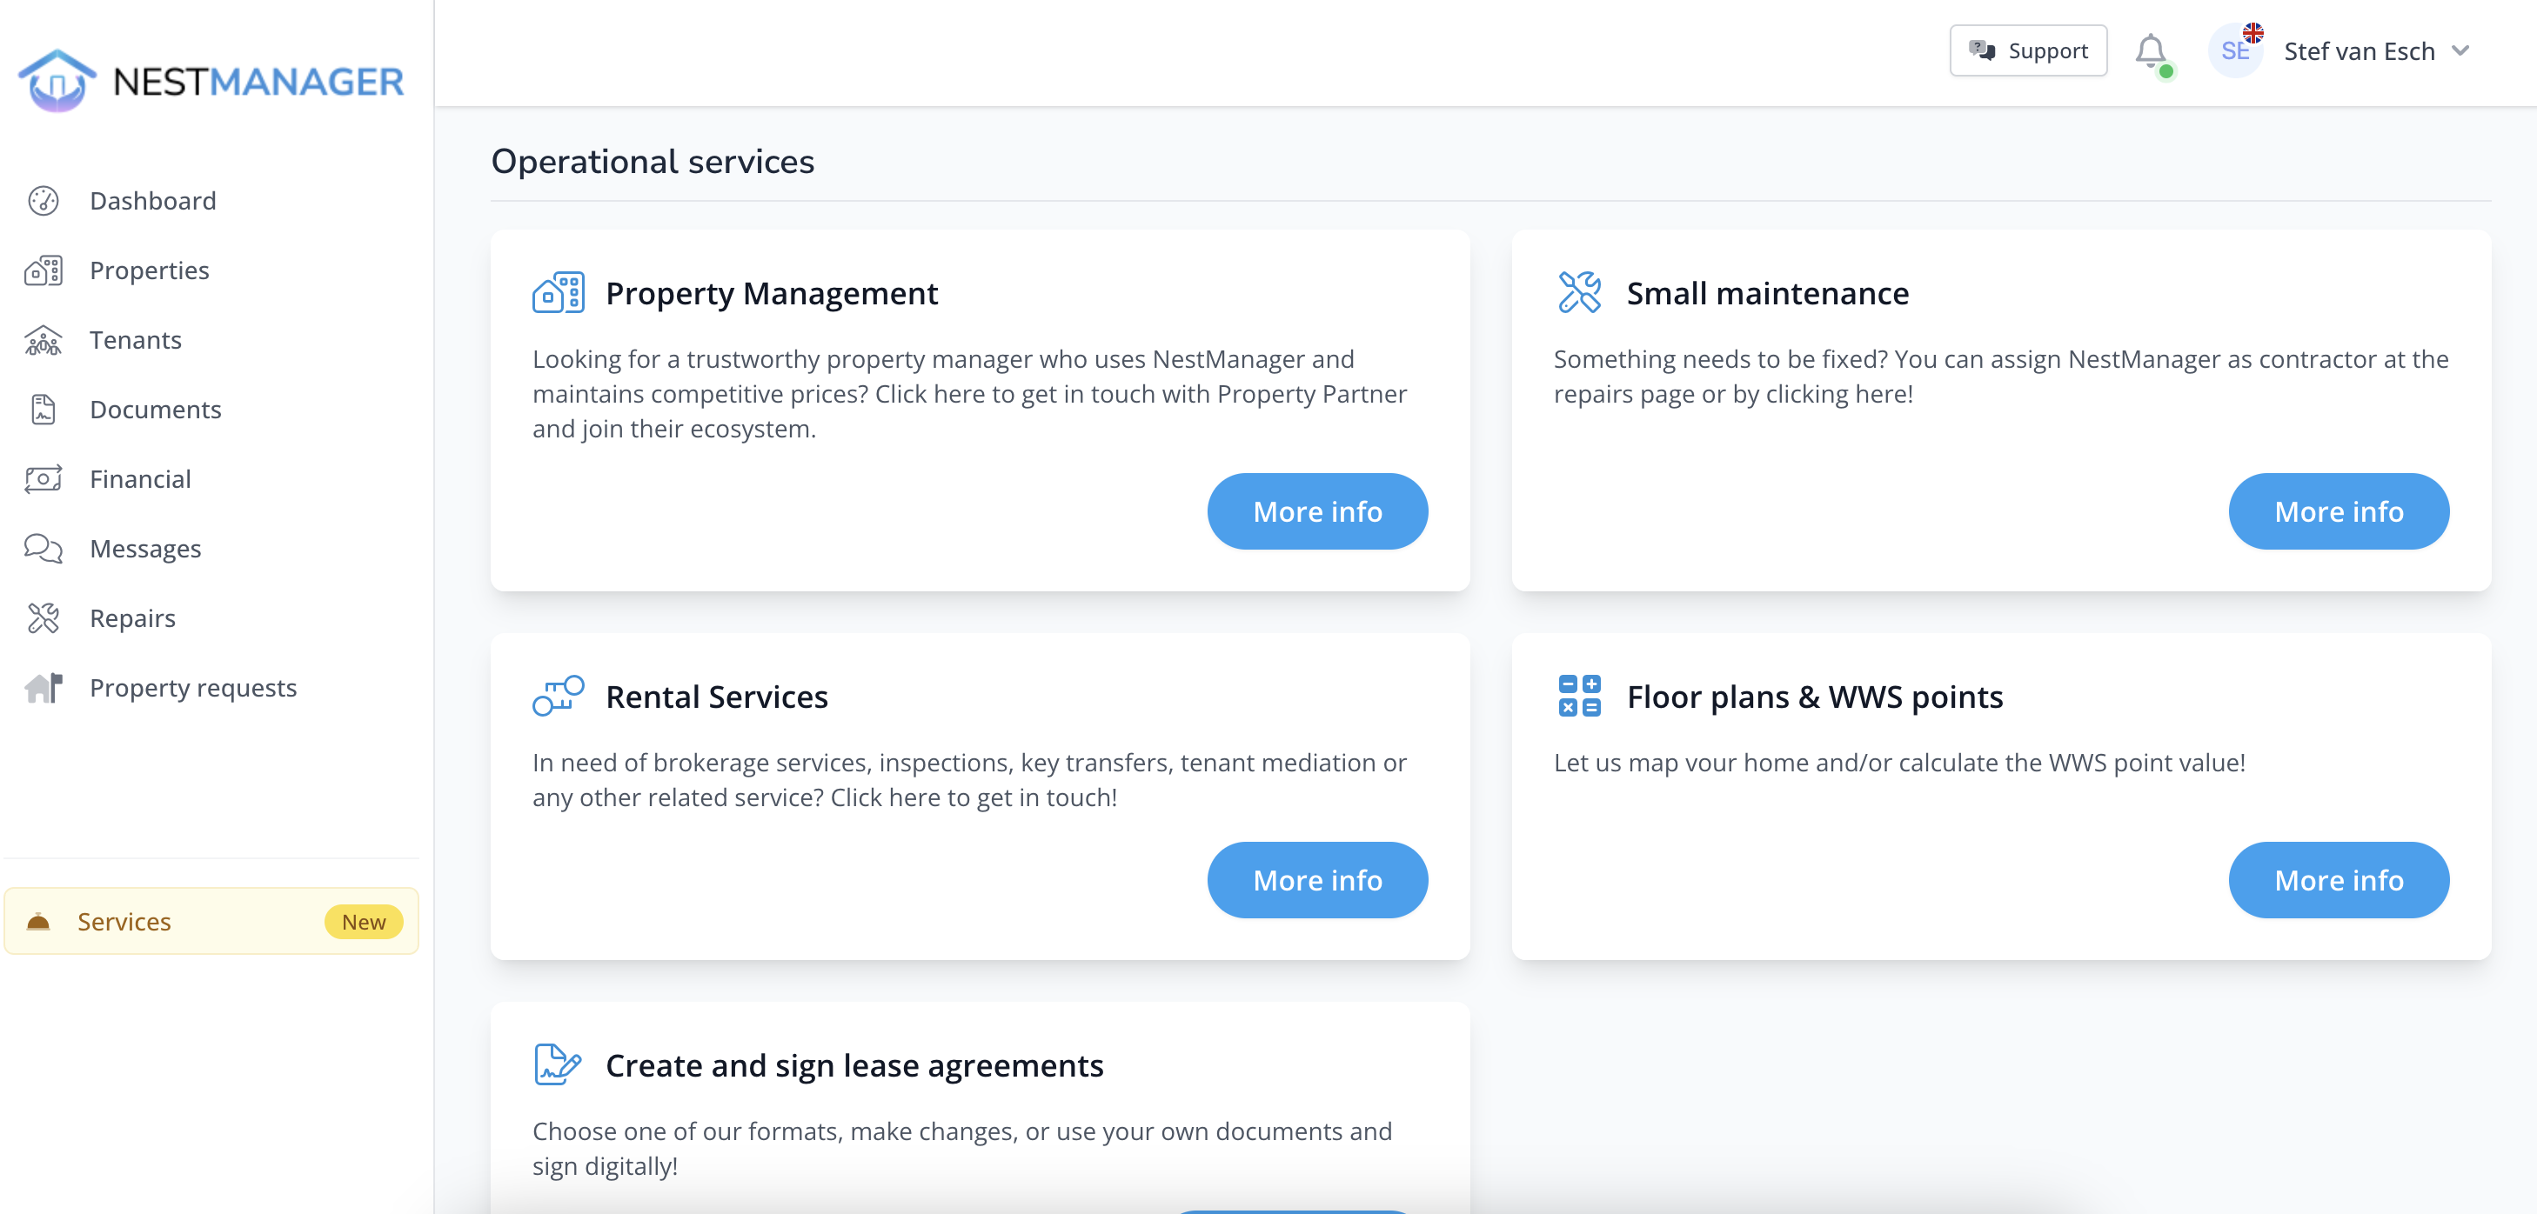Click the SE user avatar

point(2233,51)
